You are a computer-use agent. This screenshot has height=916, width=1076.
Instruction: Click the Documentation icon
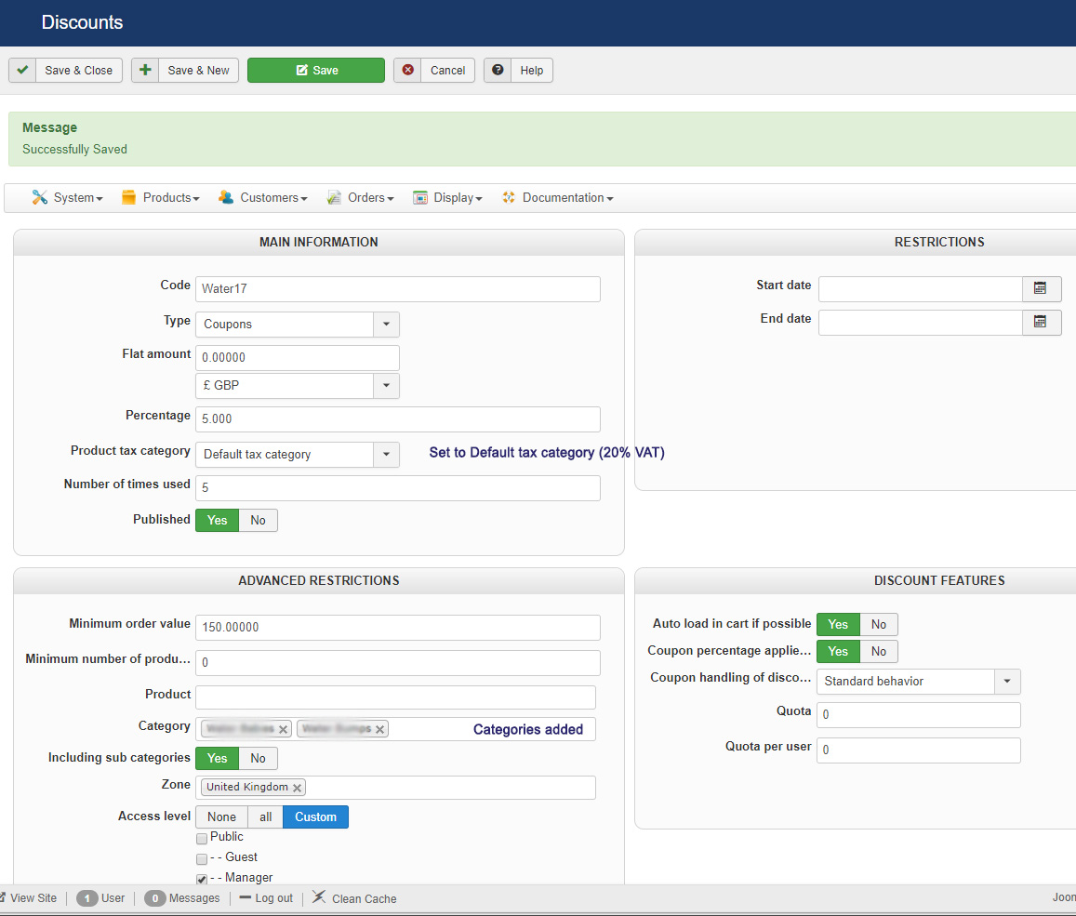tap(509, 197)
